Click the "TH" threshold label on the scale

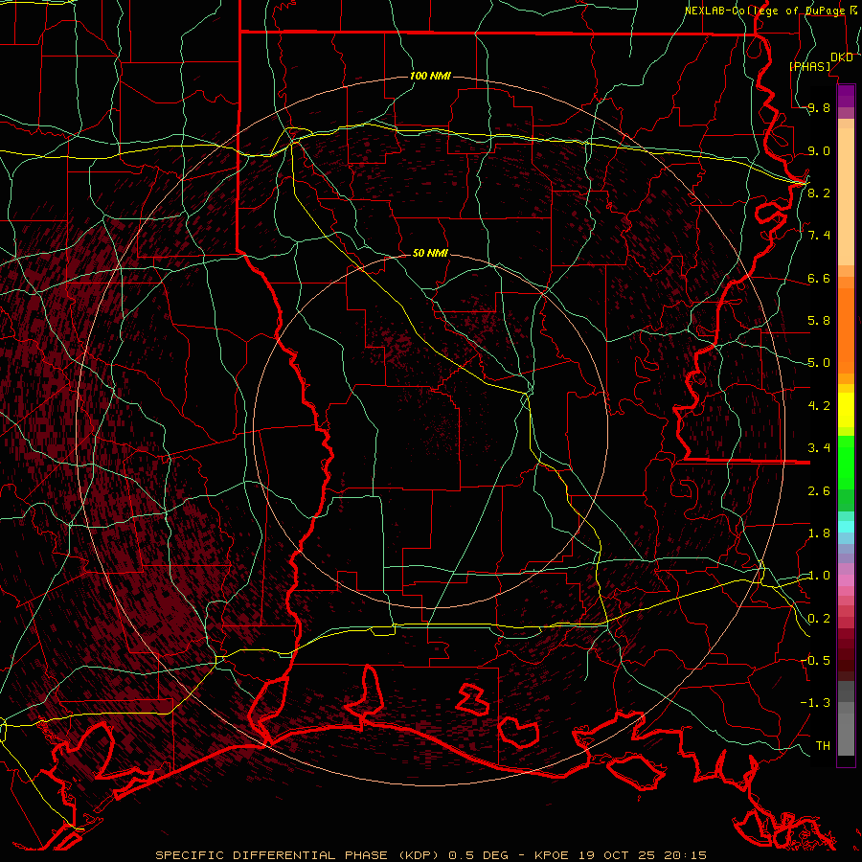pyautogui.click(x=823, y=746)
